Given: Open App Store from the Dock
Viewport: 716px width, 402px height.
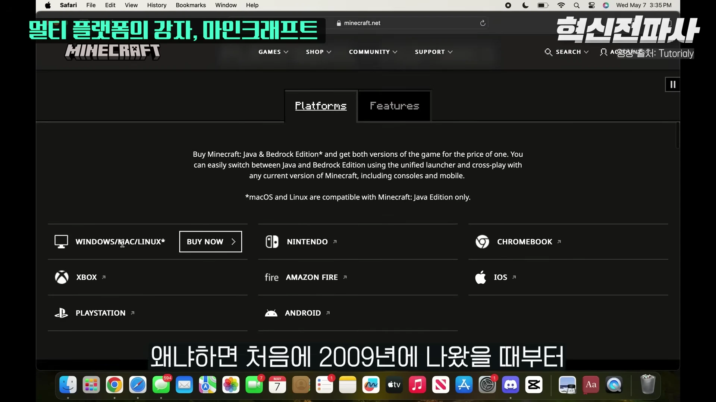Looking at the screenshot, I should click(x=464, y=385).
